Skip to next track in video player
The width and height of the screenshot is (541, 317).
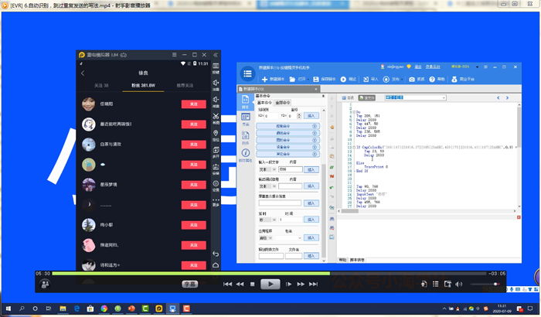(x=313, y=285)
